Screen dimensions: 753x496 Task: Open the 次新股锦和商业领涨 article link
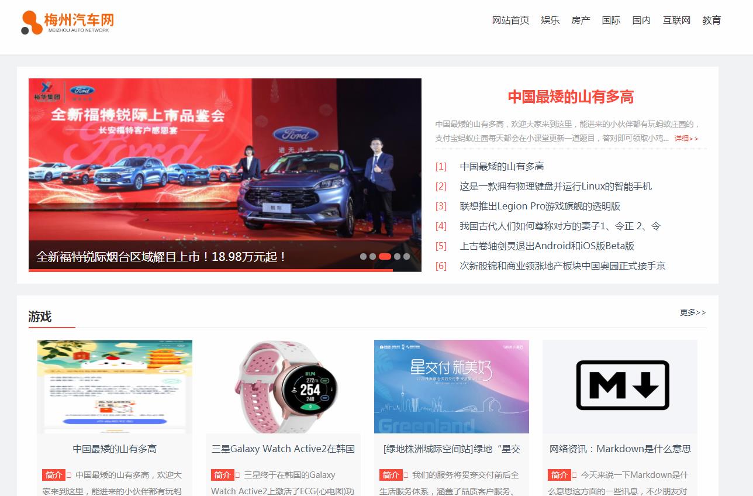(x=562, y=266)
